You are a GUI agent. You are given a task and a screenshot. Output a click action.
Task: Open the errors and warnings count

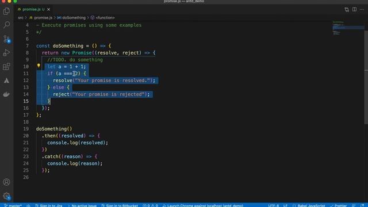pos(150,205)
